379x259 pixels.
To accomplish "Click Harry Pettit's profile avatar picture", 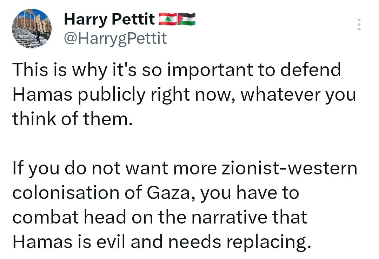I will coord(32,28).
